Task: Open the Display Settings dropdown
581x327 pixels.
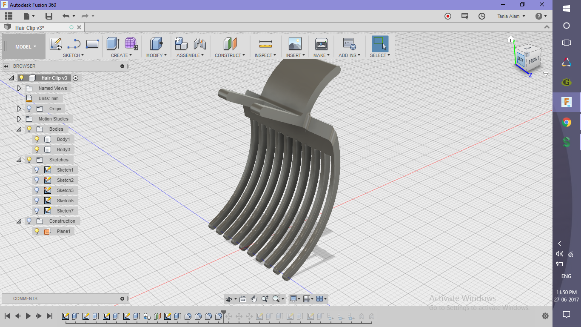Action: [x=295, y=299]
